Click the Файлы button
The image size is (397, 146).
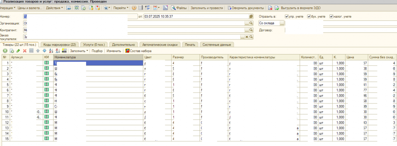point(179,8)
